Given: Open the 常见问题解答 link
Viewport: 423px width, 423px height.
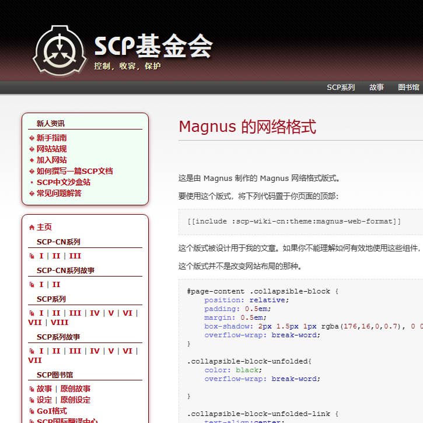Looking at the screenshot, I should [x=59, y=193].
